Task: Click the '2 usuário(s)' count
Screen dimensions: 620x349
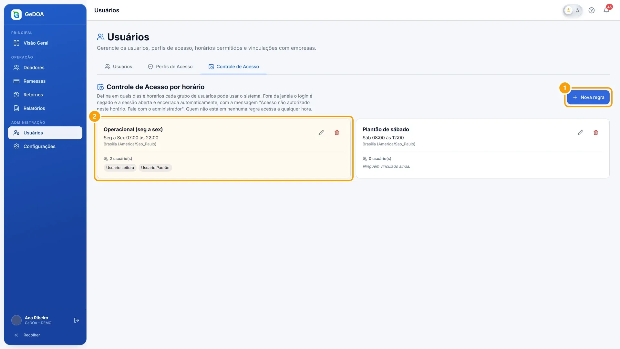Action: 118,159
